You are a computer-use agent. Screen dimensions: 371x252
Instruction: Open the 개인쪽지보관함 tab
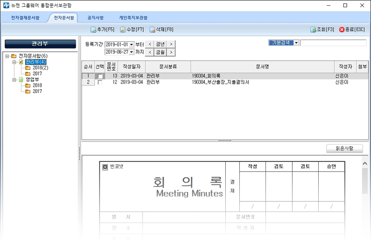tap(133, 18)
